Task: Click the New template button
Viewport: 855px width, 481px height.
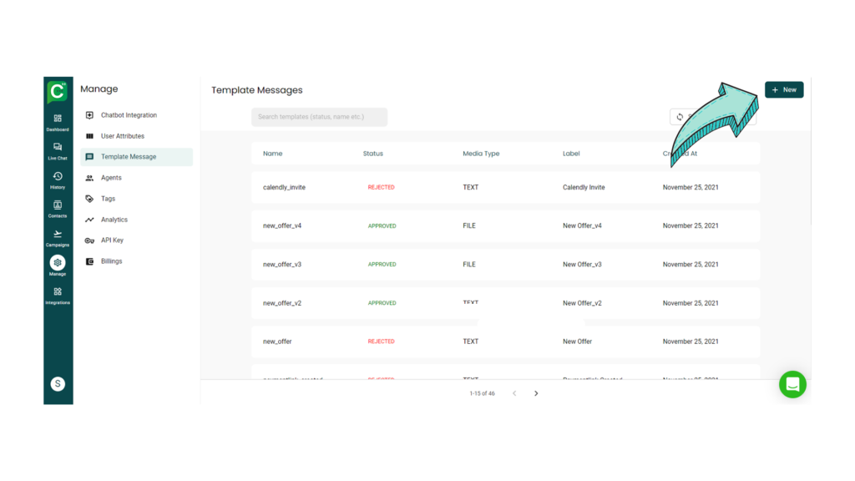Action: pyautogui.click(x=784, y=89)
